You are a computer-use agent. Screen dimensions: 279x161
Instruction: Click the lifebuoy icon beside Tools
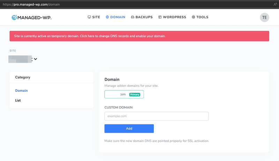(194, 17)
